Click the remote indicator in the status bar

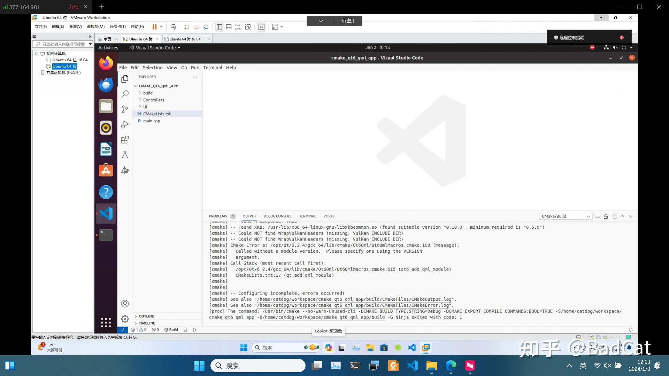pyautogui.click(x=123, y=330)
